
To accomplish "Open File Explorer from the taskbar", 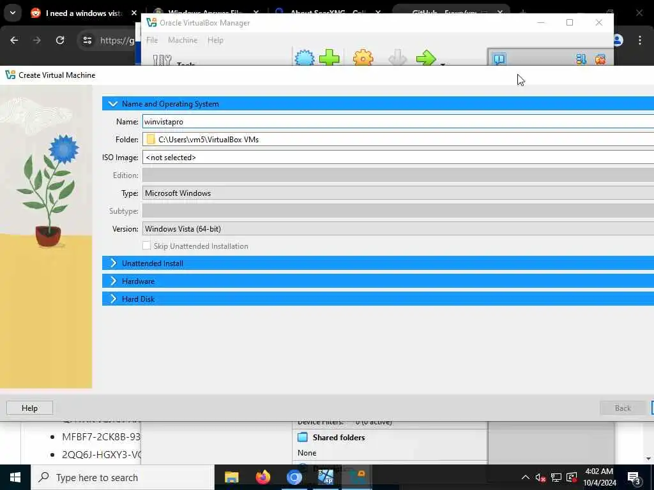I will 231,477.
